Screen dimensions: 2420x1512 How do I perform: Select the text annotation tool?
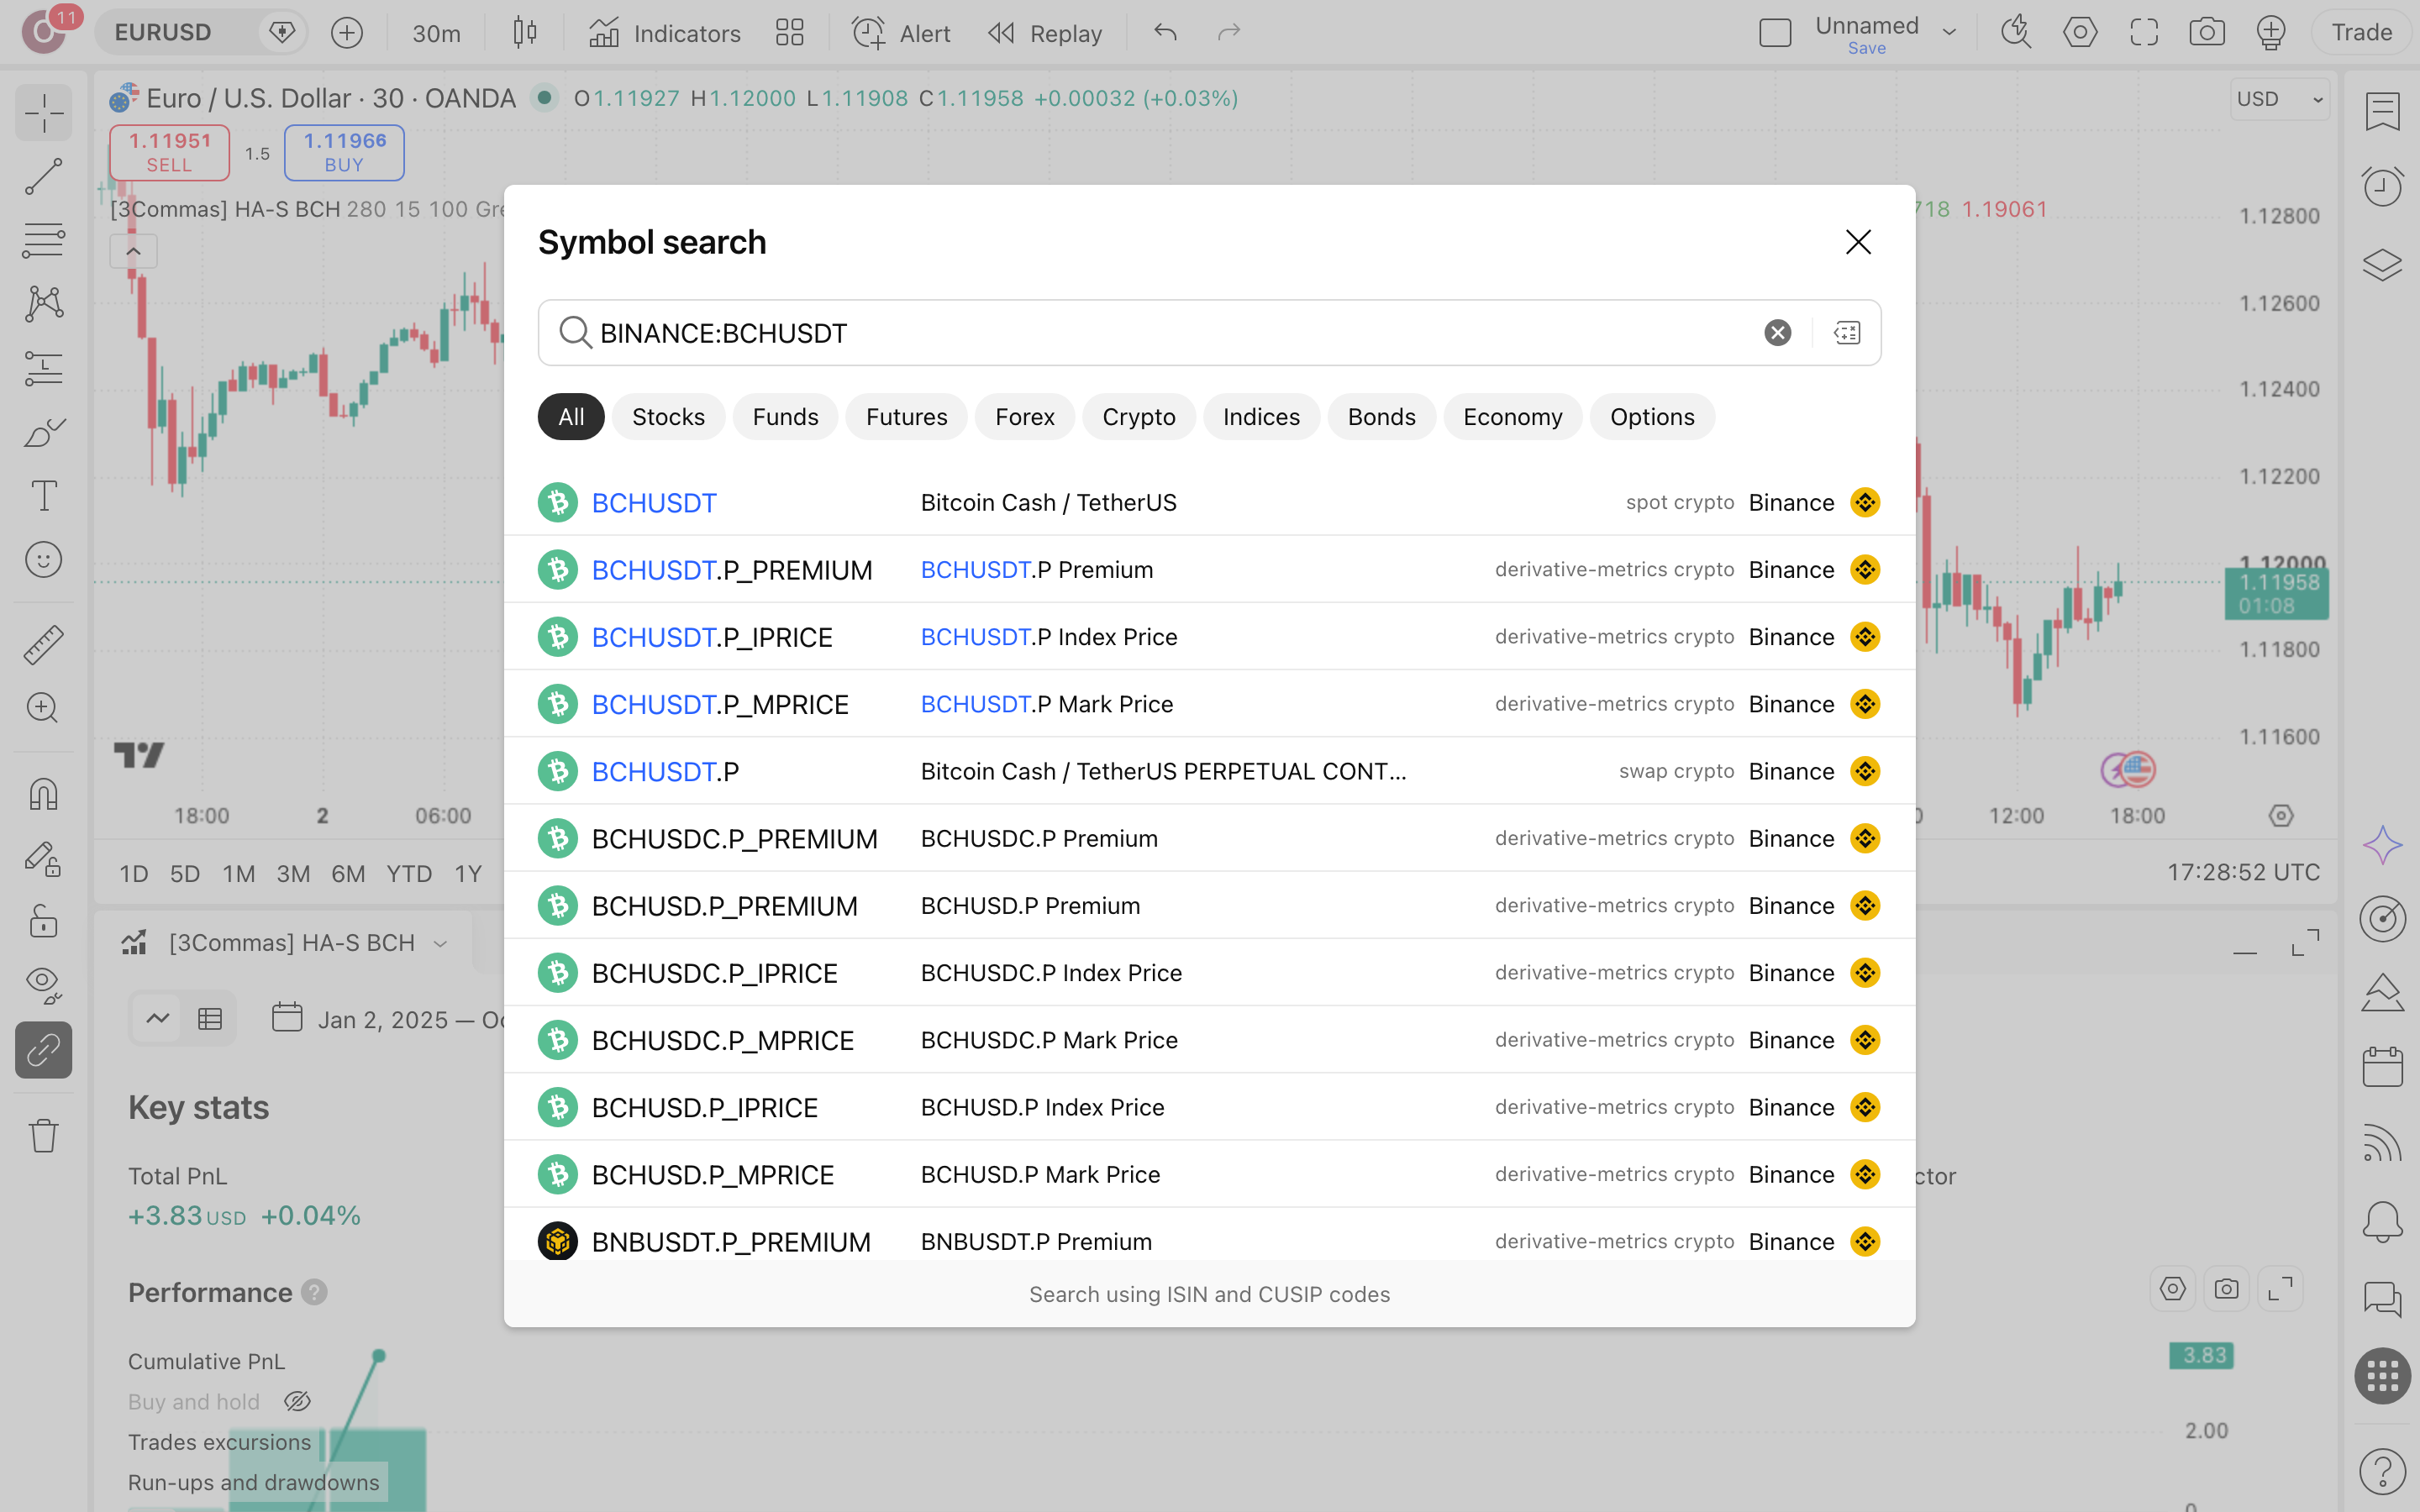coord(44,496)
